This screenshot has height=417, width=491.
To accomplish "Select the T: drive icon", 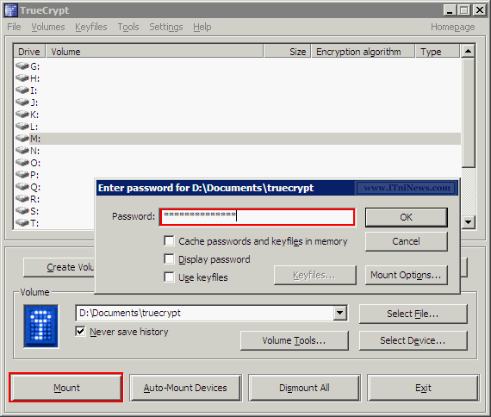I will (x=22, y=222).
